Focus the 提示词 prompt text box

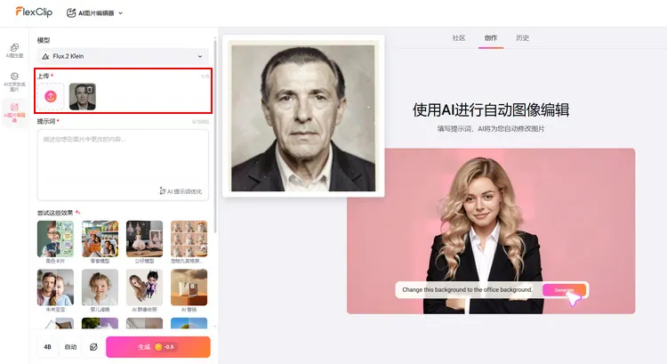point(123,165)
